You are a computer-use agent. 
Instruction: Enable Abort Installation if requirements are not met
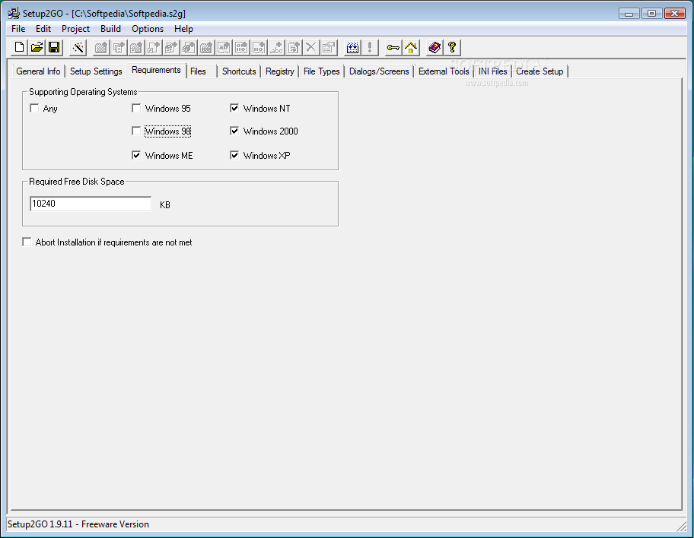click(x=27, y=242)
